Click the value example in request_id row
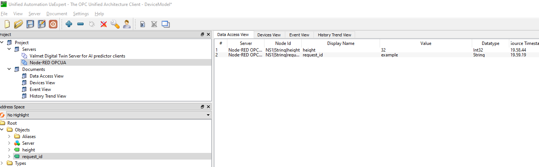 tap(389, 55)
